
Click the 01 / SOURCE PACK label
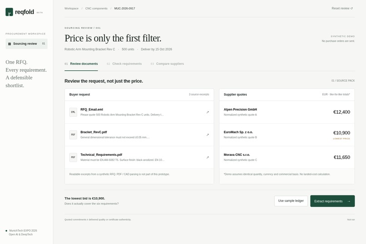343,80
